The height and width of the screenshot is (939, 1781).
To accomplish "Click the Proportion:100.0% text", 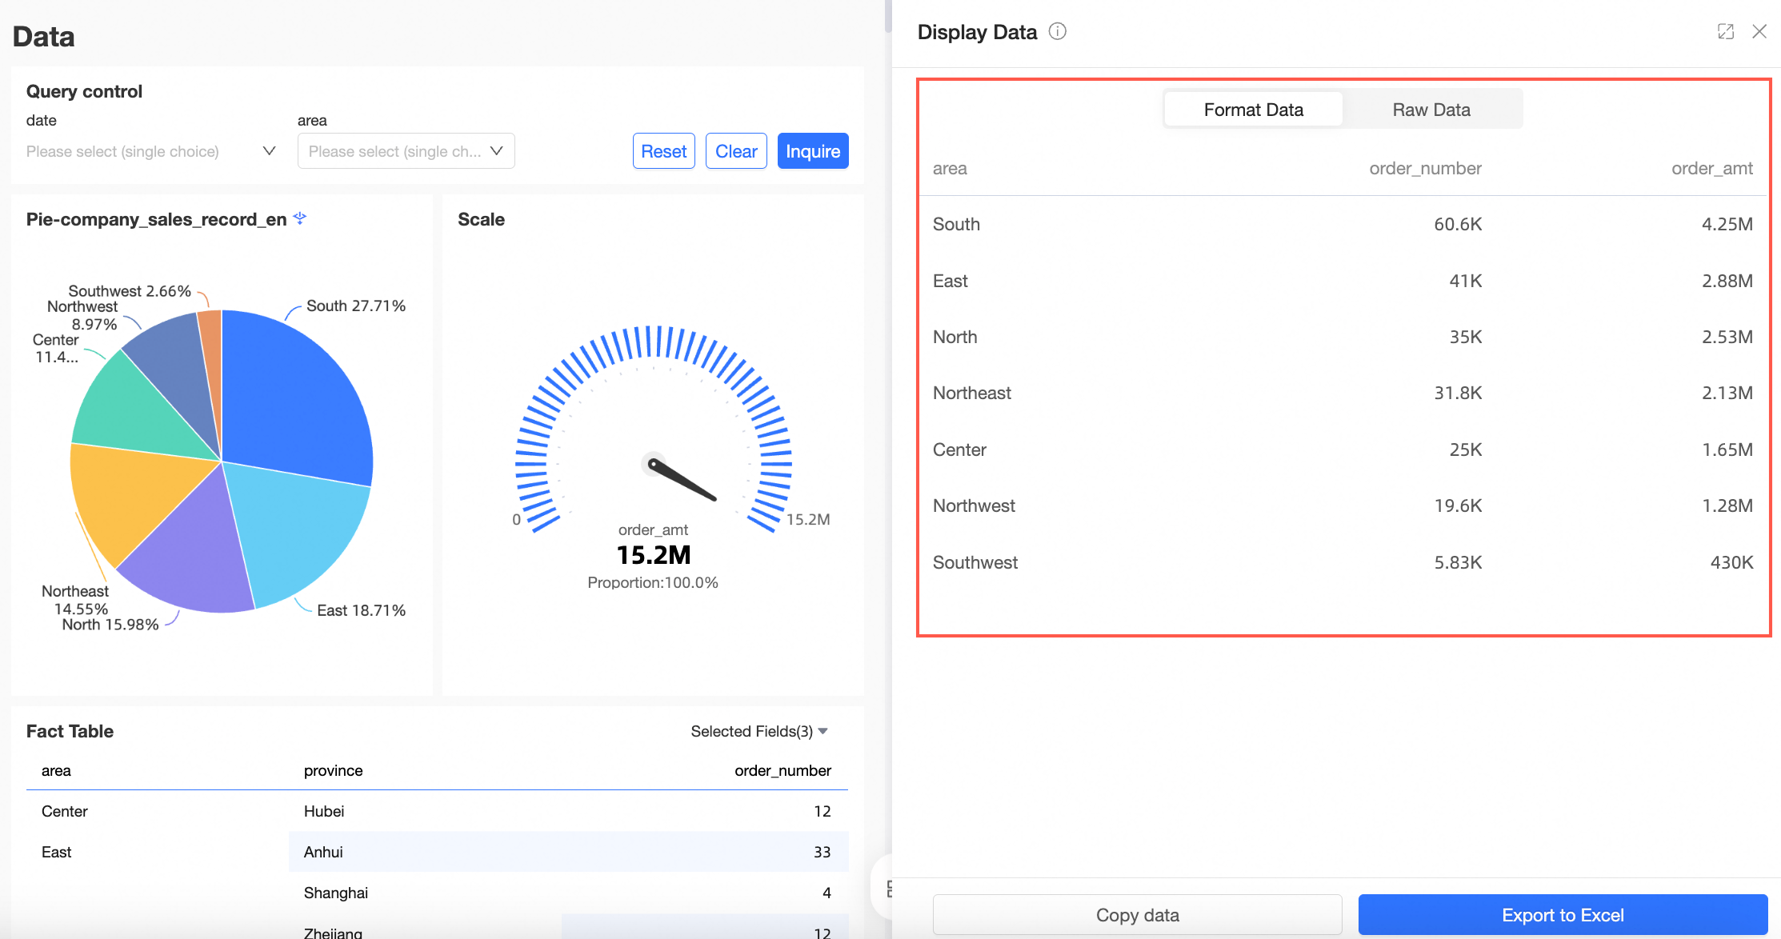I will [x=653, y=582].
